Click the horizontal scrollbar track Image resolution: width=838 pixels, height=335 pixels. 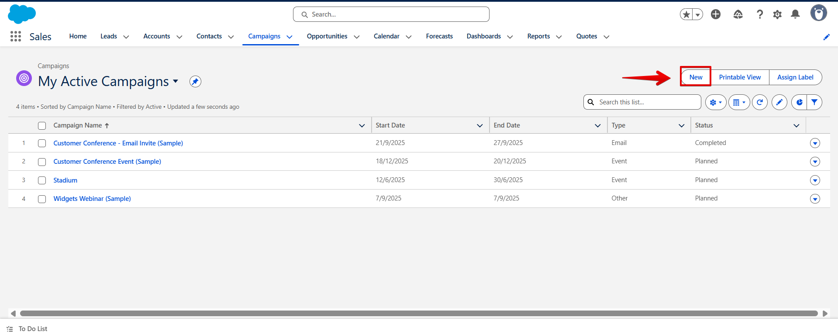point(419,314)
